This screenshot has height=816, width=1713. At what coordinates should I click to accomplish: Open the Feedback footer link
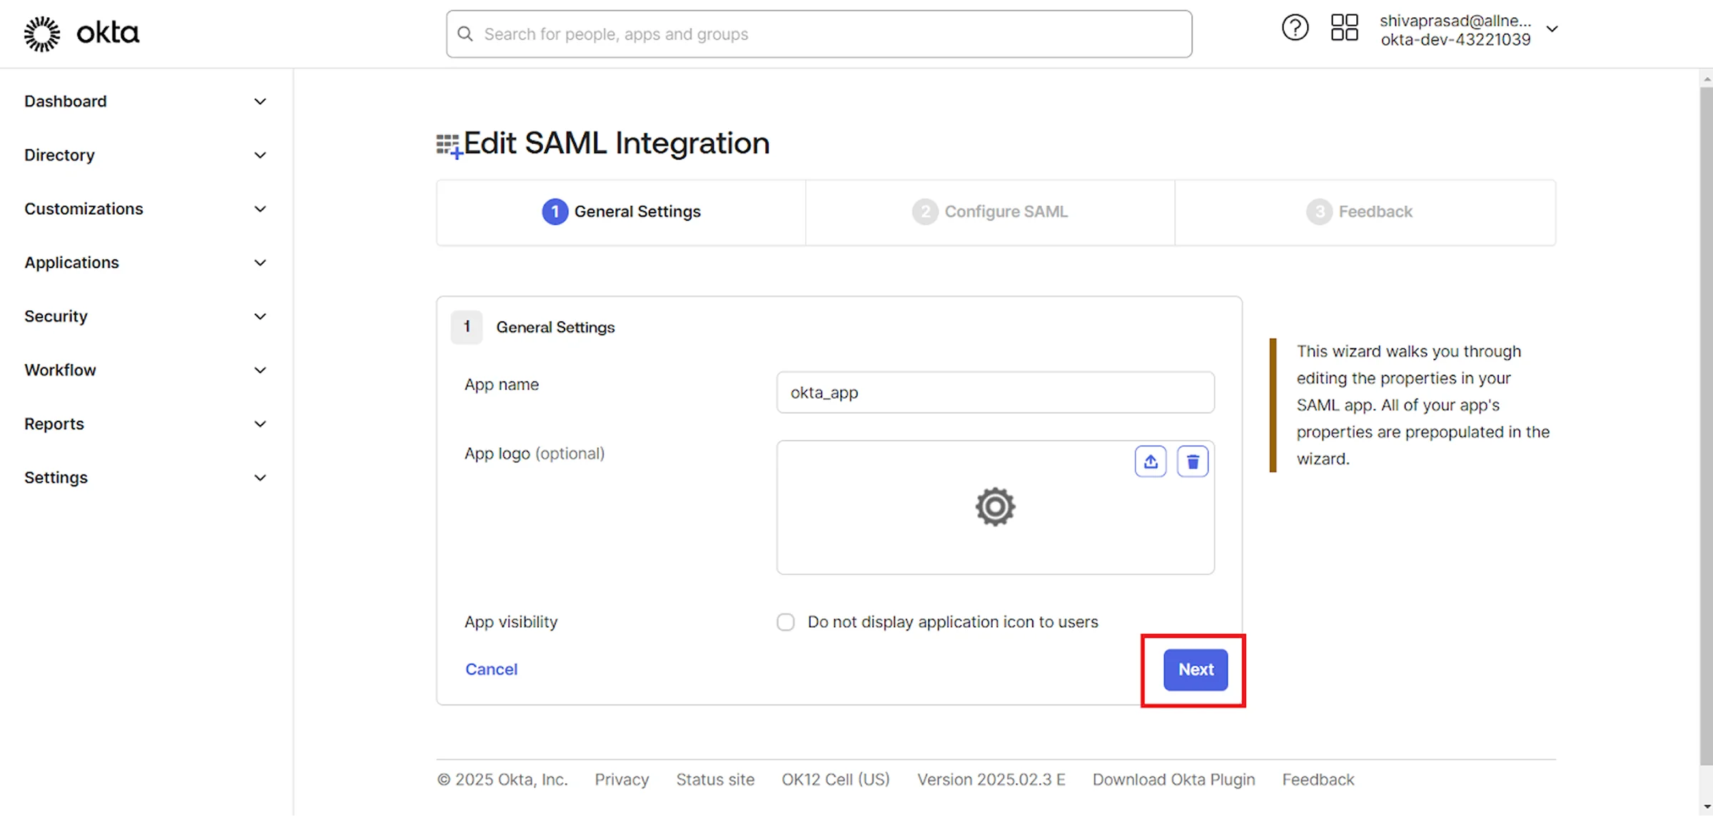click(1318, 780)
